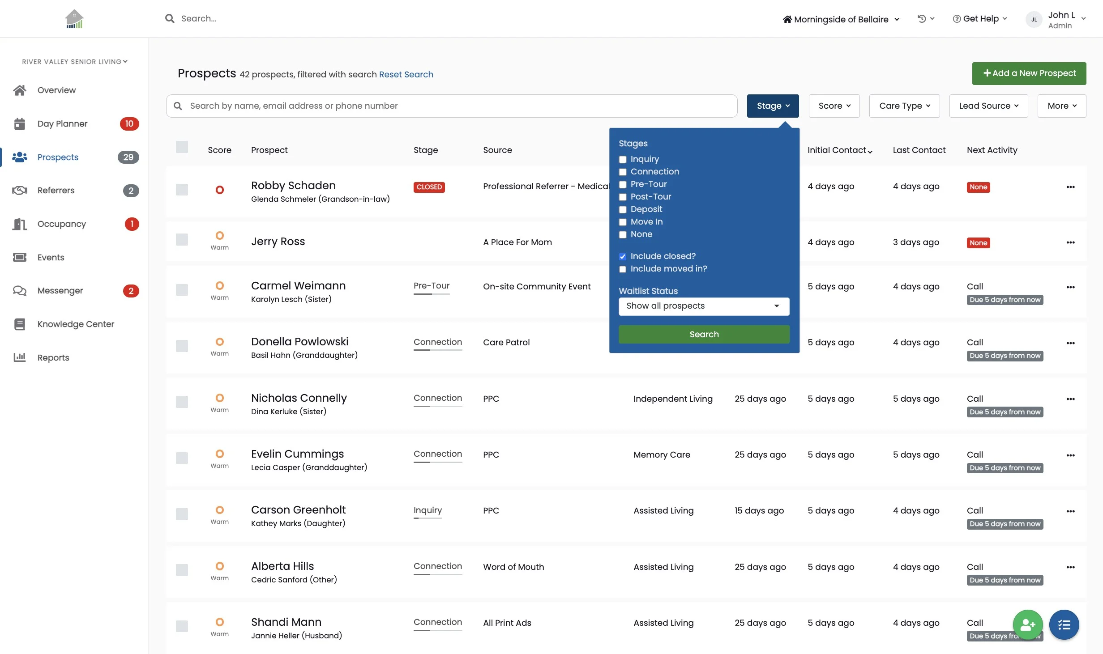Open row actions menu for Robby Schaden
Screen dimensions: 1103x654
[1071, 187]
